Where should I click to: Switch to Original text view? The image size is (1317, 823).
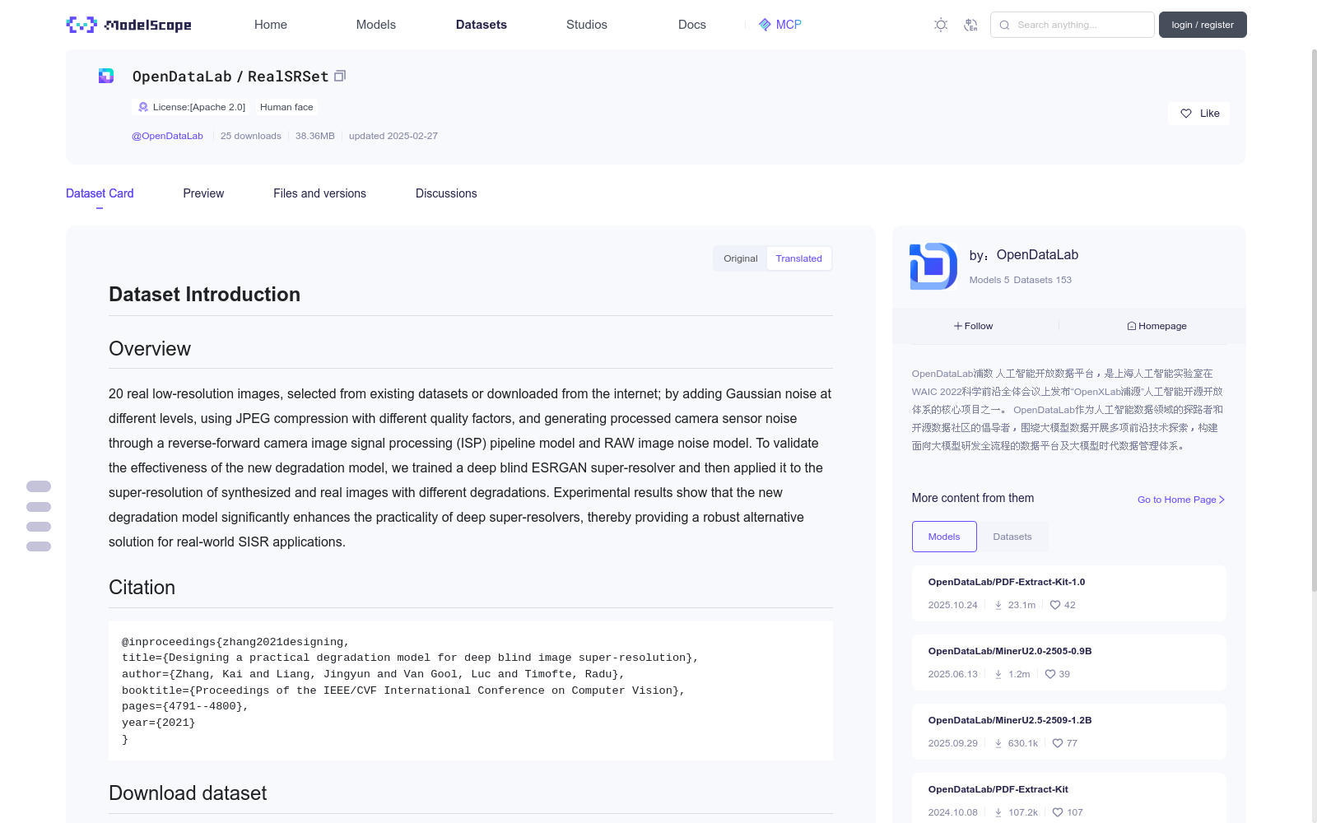point(741,258)
